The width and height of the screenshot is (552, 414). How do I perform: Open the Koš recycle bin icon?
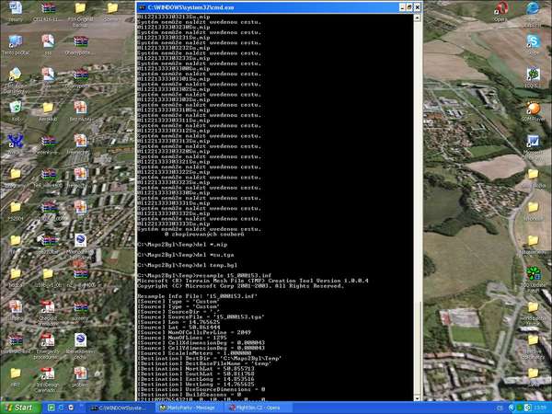(x=16, y=110)
